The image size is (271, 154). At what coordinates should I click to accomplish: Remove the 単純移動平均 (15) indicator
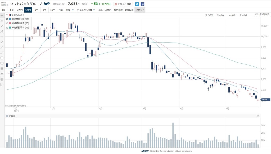[x=7, y=19]
